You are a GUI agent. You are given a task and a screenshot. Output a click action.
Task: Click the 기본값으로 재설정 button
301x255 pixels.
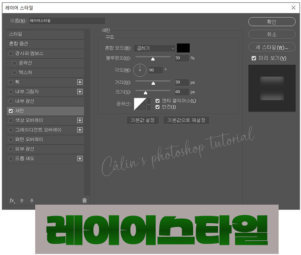(x=186, y=120)
